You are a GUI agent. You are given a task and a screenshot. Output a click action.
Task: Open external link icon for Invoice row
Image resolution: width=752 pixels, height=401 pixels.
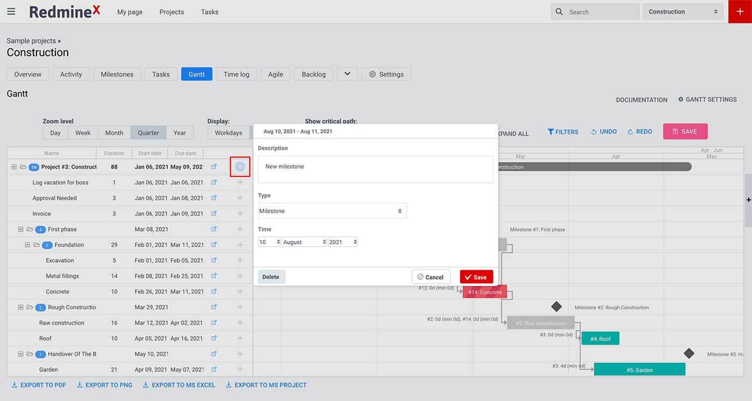pos(214,213)
